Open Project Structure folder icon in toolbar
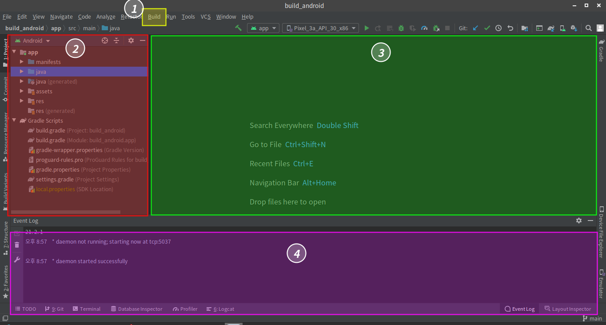The image size is (606, 325). tap(525, 28)
